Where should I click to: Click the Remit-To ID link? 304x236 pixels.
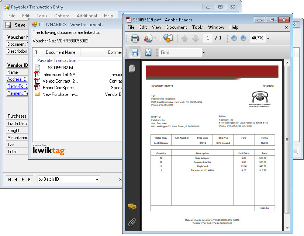tap(18, 86)
